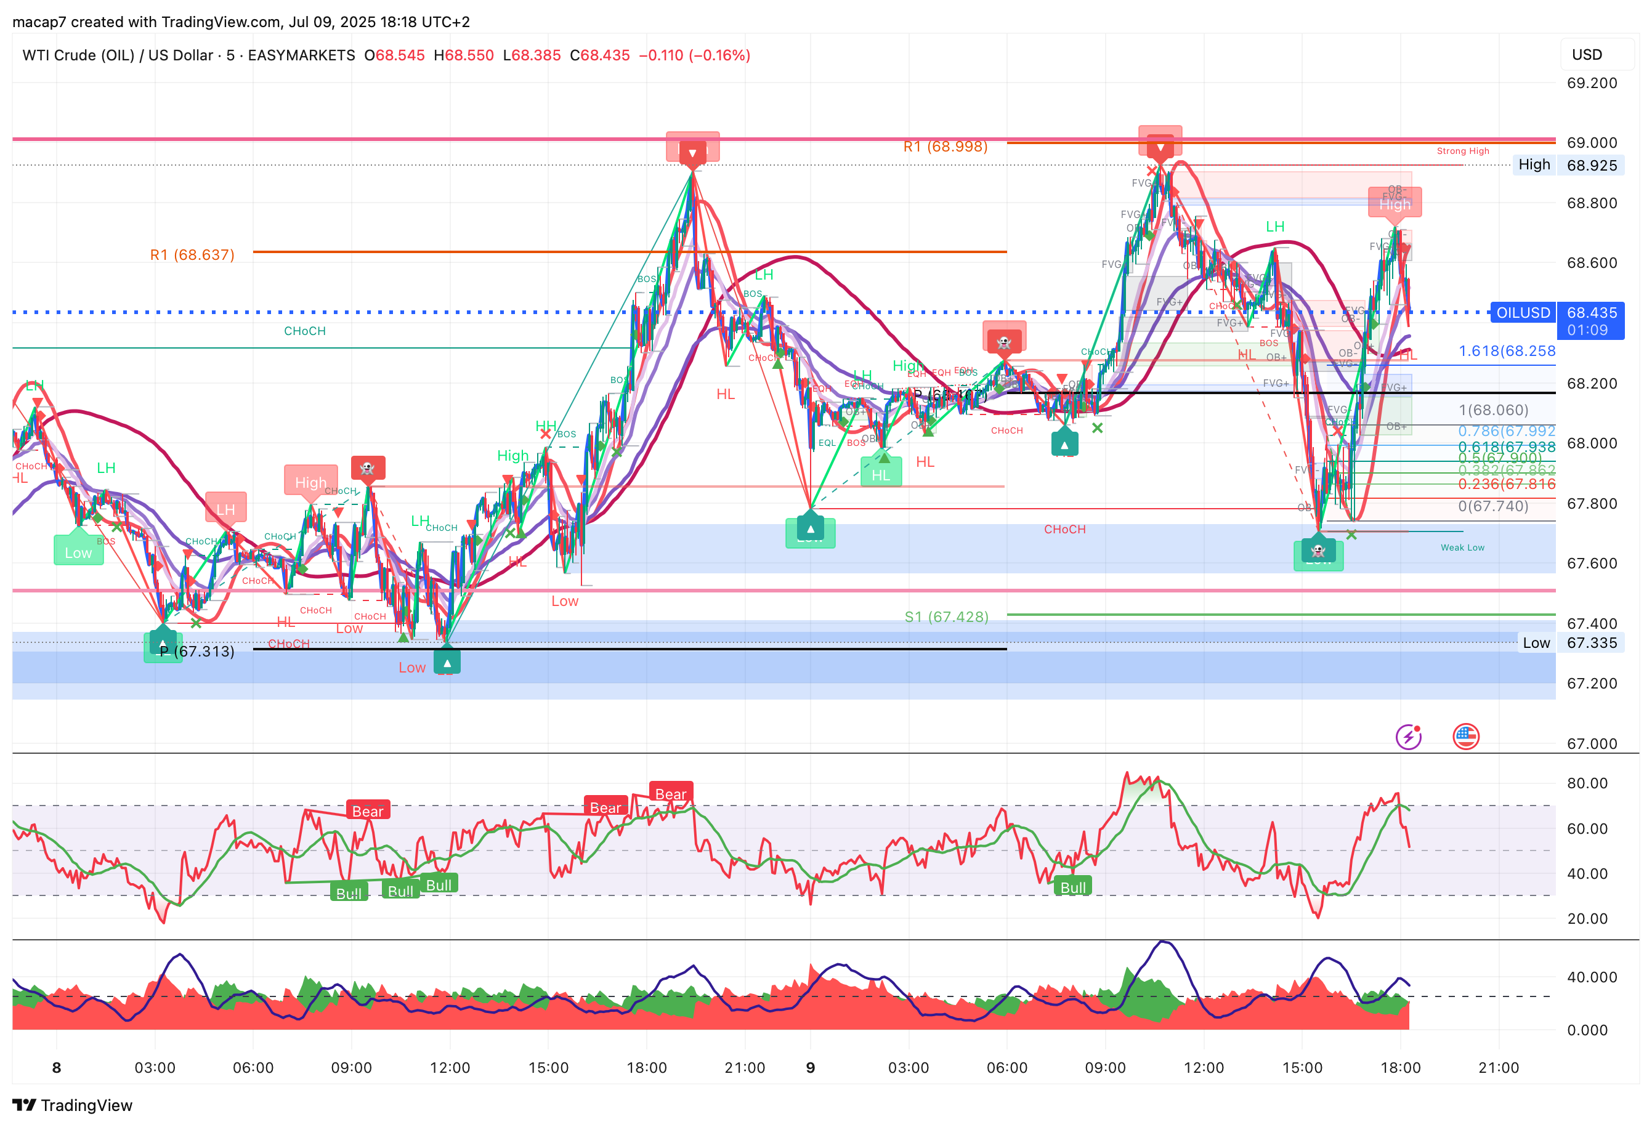
Task: Click the 0.786(67.992 Fibonacci level label
Action: [1506, 430]
